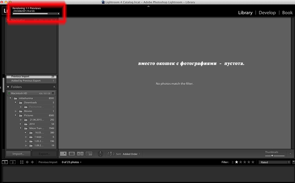
Task: Collapse the Folders panel
Action: click(8, 87)
